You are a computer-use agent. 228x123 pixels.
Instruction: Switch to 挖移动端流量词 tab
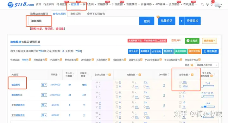39,14
